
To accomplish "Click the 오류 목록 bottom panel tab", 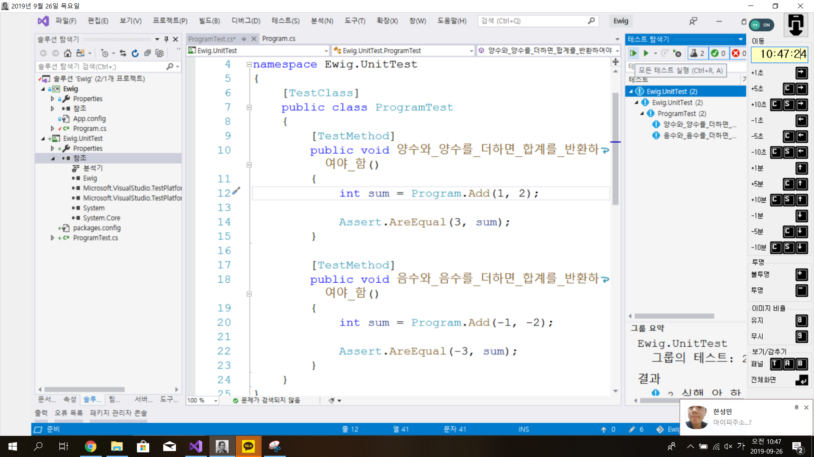I will 68,413.
